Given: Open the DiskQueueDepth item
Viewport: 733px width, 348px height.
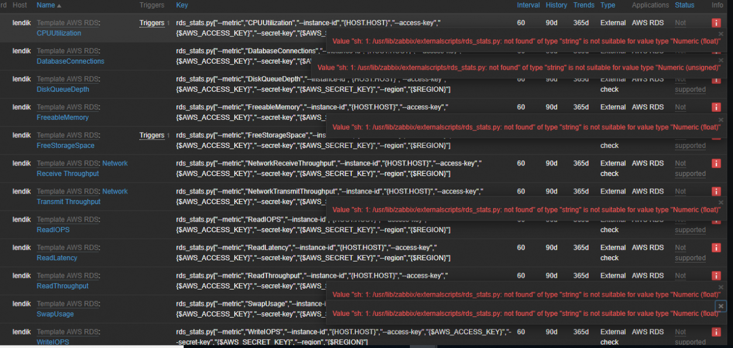Looking at the screenshot, I should [63, 89].
